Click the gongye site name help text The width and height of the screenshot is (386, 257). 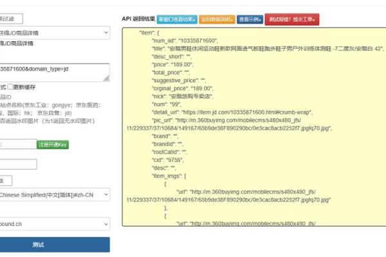pos(50,105)
